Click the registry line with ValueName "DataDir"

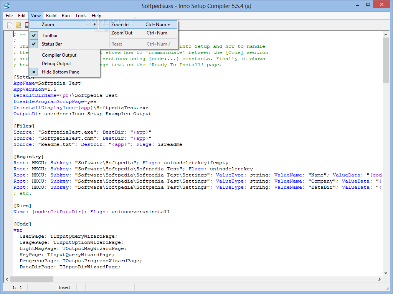pyautogui.click(x=198, y=187)
